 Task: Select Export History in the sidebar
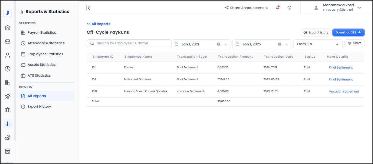coord(39,107)
